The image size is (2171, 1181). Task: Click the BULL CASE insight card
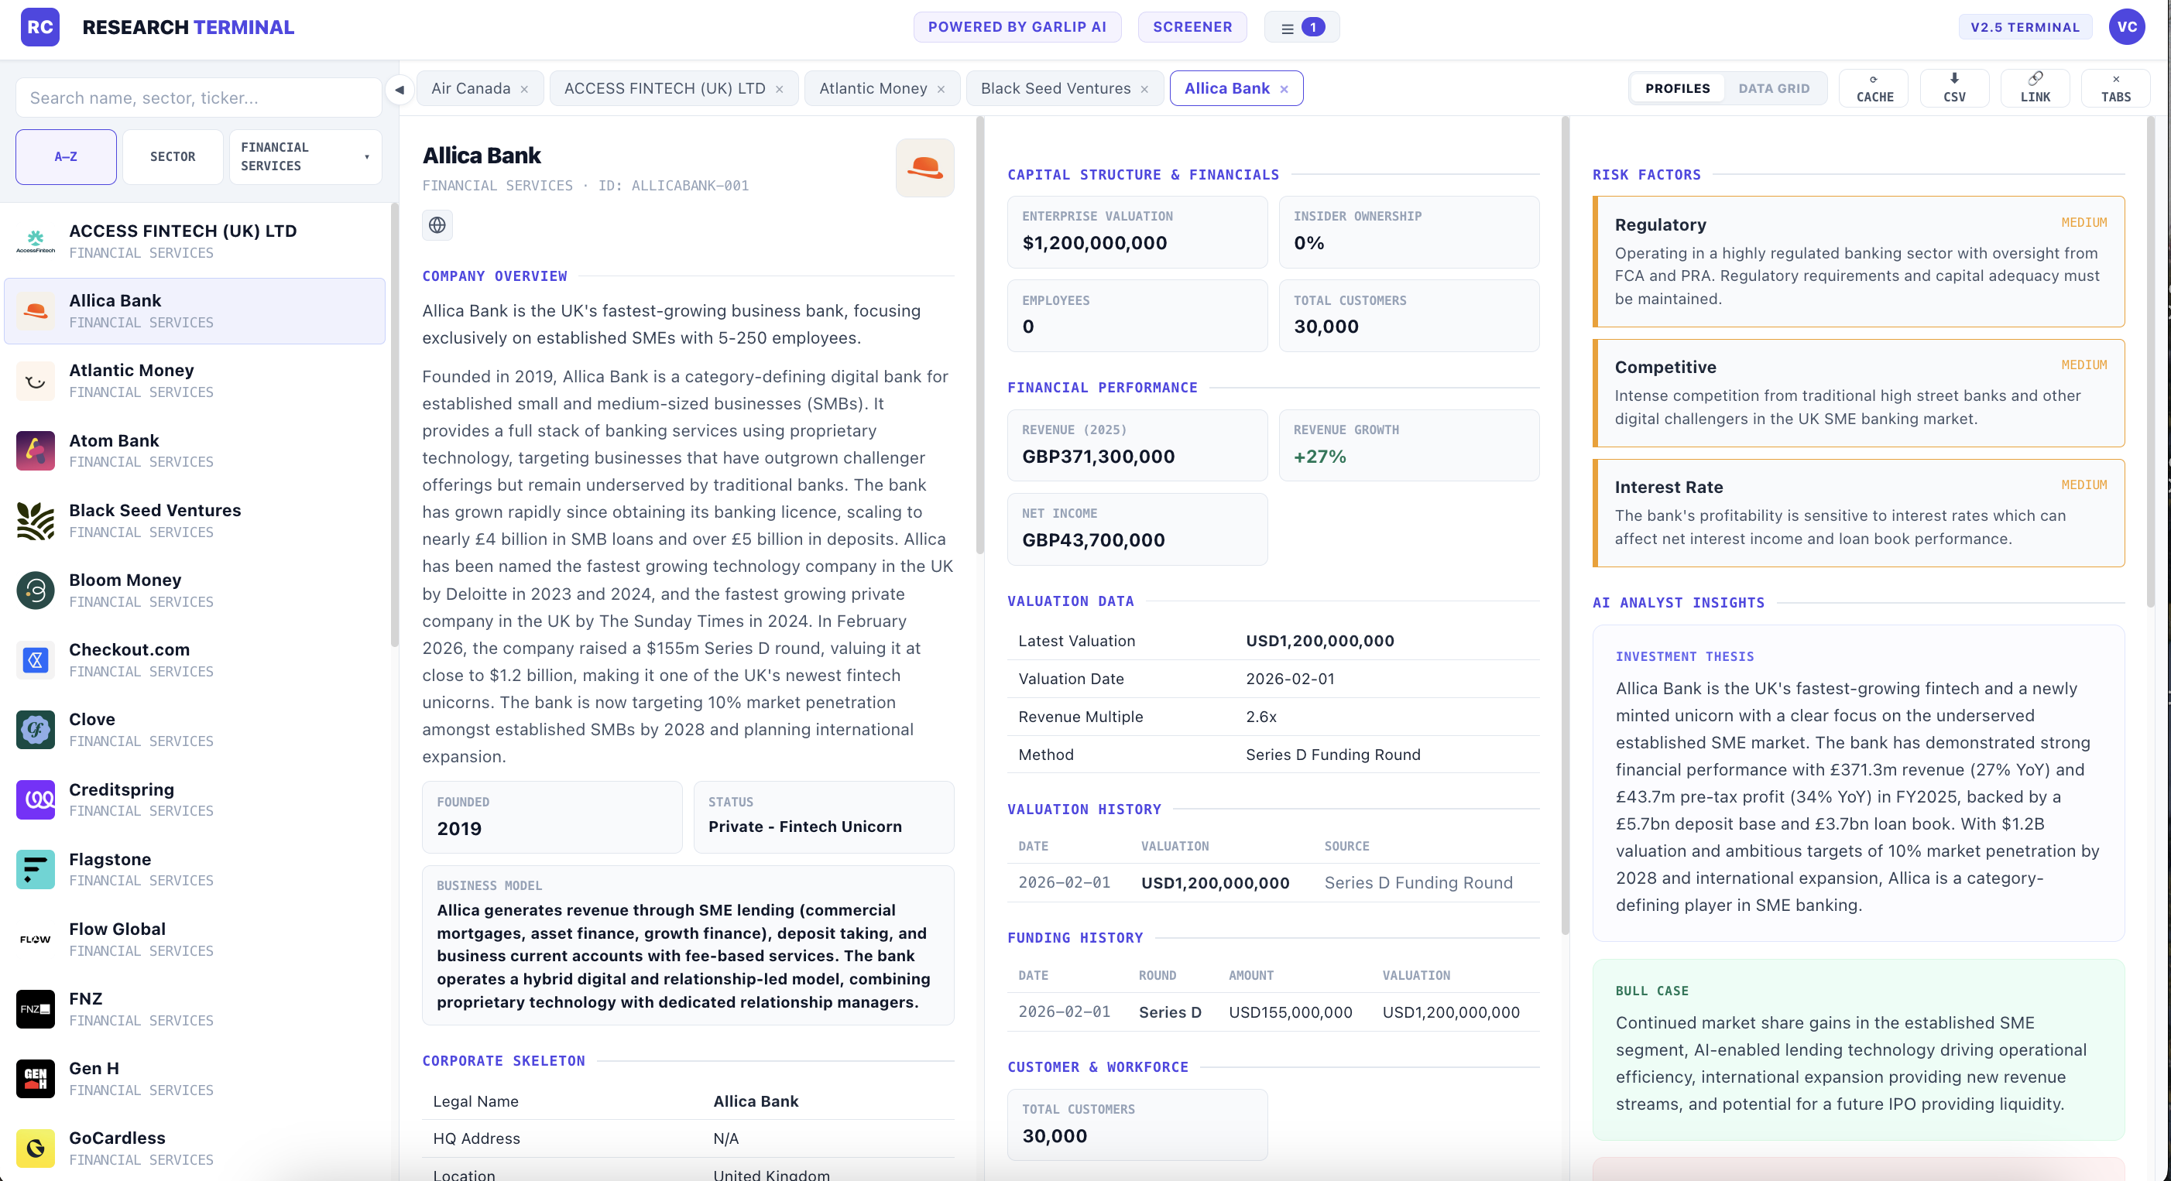[1858, 1049]
